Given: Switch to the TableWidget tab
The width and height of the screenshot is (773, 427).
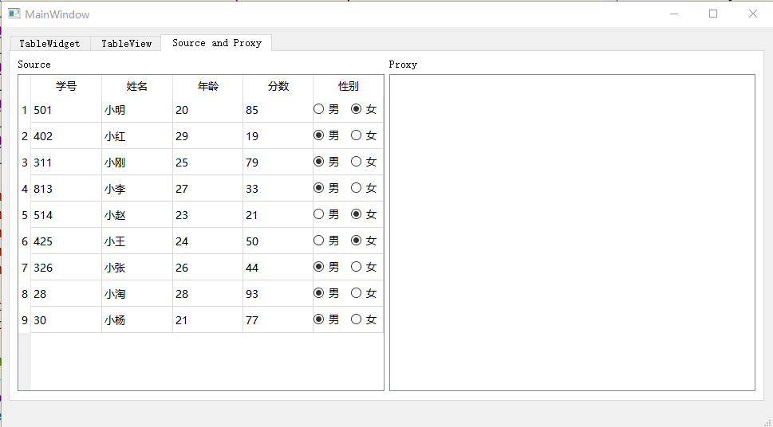Looking at the screenshot, I should (49, 44).
